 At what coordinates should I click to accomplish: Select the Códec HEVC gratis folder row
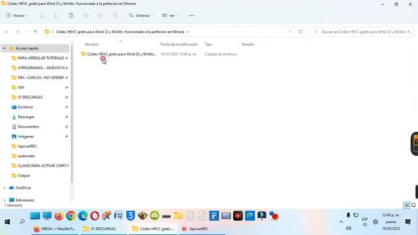point(159,54)
